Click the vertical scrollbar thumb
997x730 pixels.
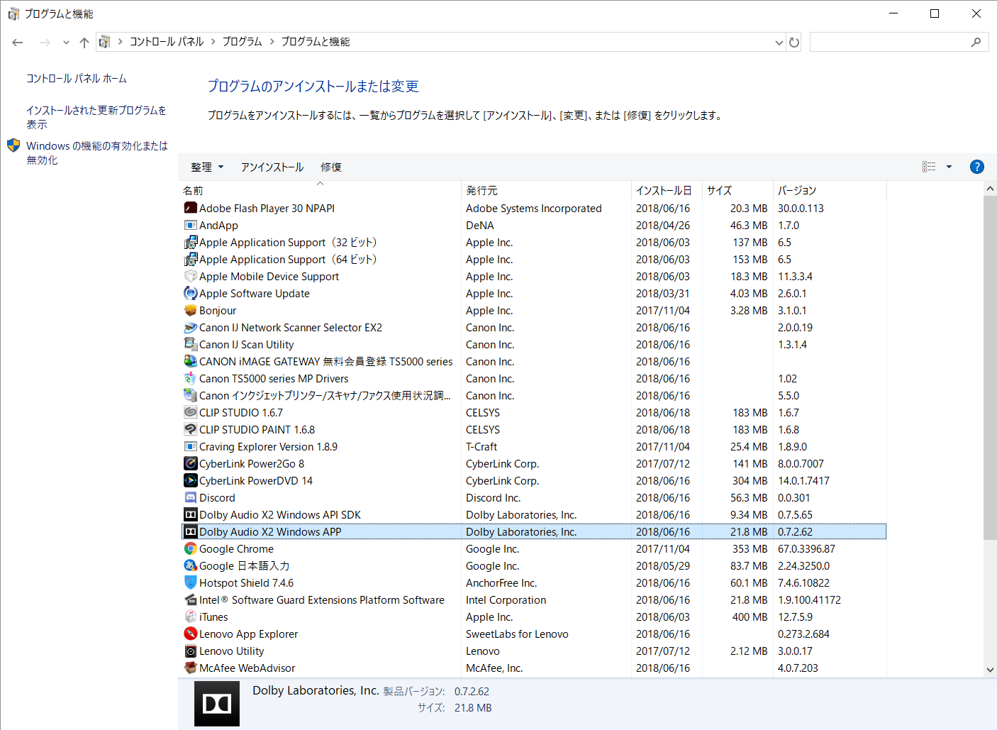click(990, 367)
